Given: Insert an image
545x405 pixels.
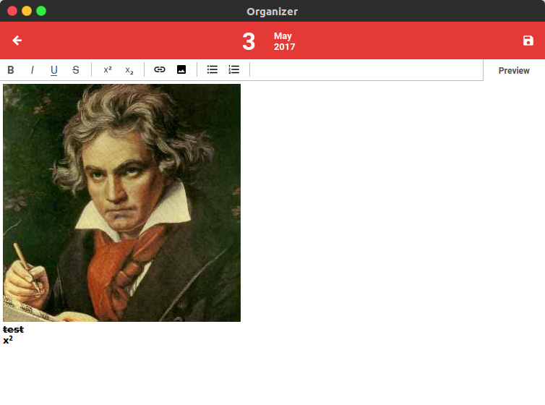Looking at the screenshot, I should click(181, 69).
